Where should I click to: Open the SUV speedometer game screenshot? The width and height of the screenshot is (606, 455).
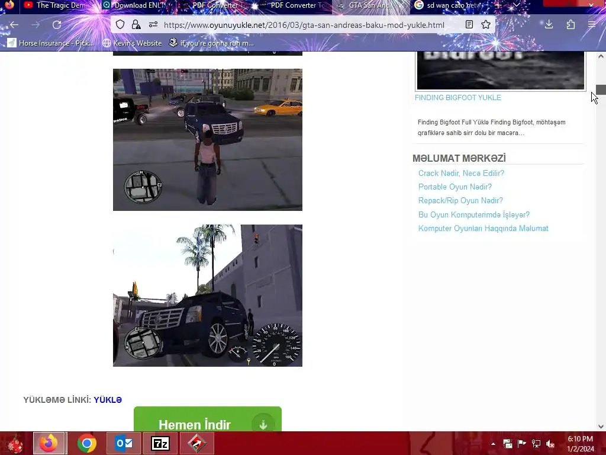coord(208,296)
